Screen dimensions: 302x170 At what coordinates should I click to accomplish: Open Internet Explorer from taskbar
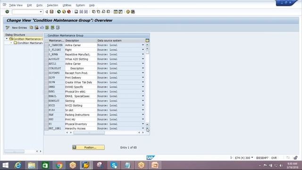click(x=18, y=165)
